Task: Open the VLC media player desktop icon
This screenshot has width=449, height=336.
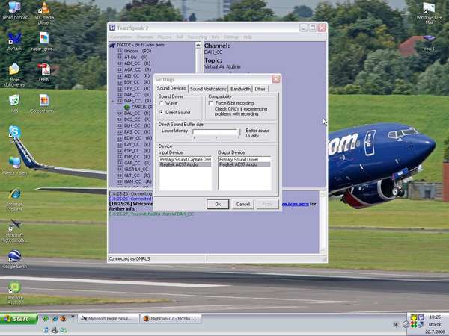Action: pos(44,8)
